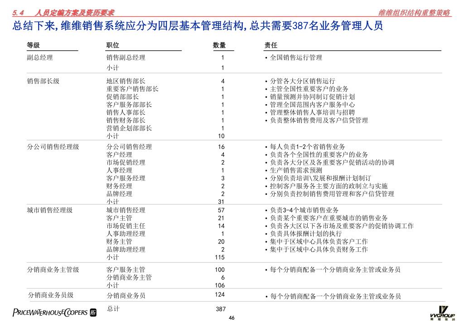Viewport: 464px width, 321px height.
Task: Select the position 市场促销经理
Action: (x=126, y=163)
